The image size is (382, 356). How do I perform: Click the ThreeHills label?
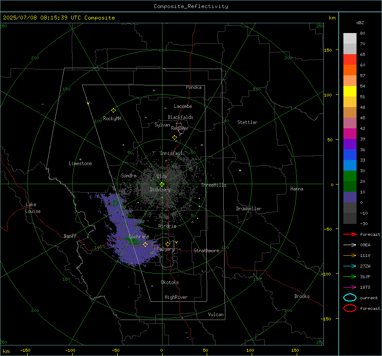213,185
